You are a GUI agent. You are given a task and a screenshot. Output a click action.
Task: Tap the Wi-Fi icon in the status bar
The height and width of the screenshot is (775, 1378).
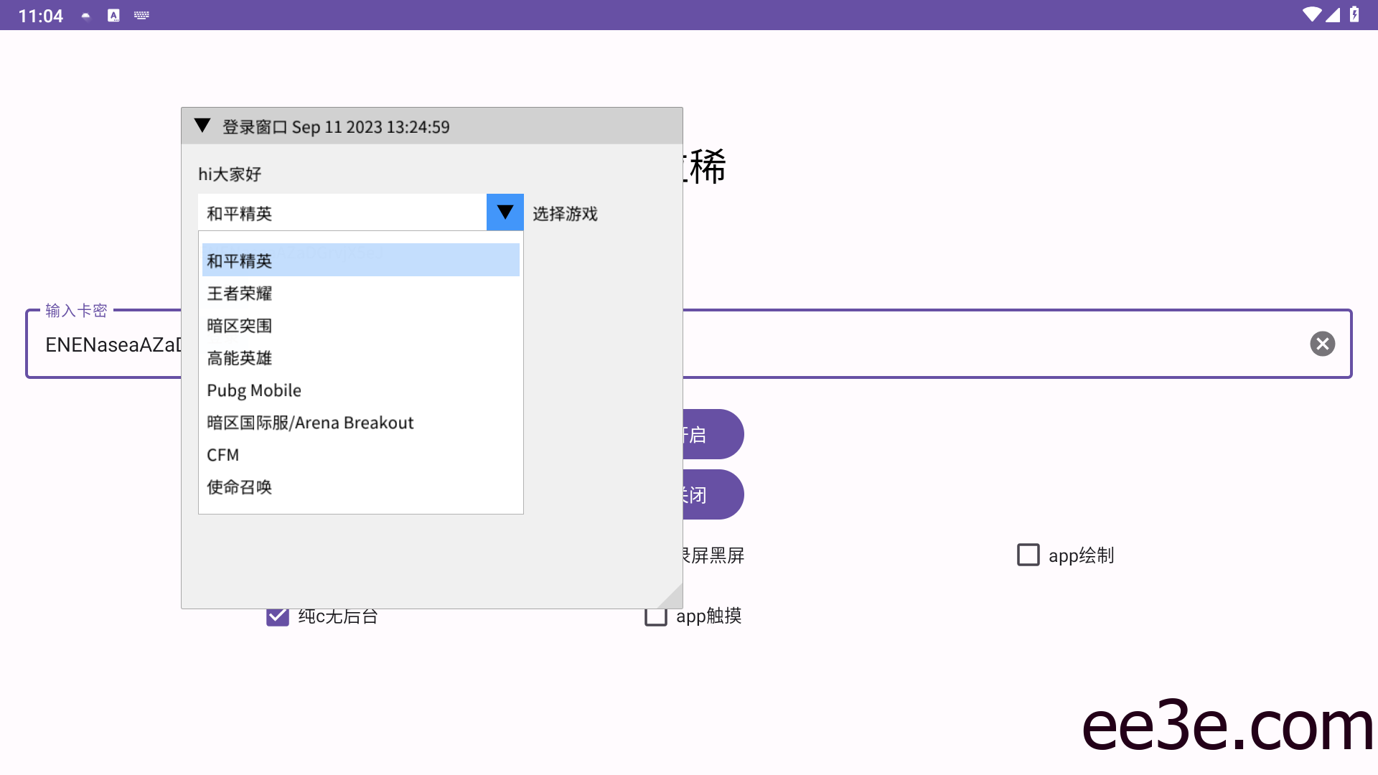(1312, 14)
